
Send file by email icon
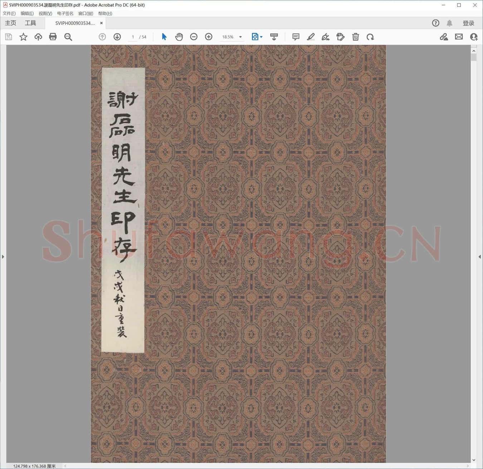tap(459, 37)
